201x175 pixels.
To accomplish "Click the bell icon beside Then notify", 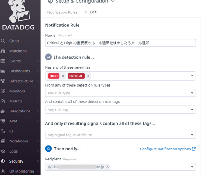I will click(48, 149).
